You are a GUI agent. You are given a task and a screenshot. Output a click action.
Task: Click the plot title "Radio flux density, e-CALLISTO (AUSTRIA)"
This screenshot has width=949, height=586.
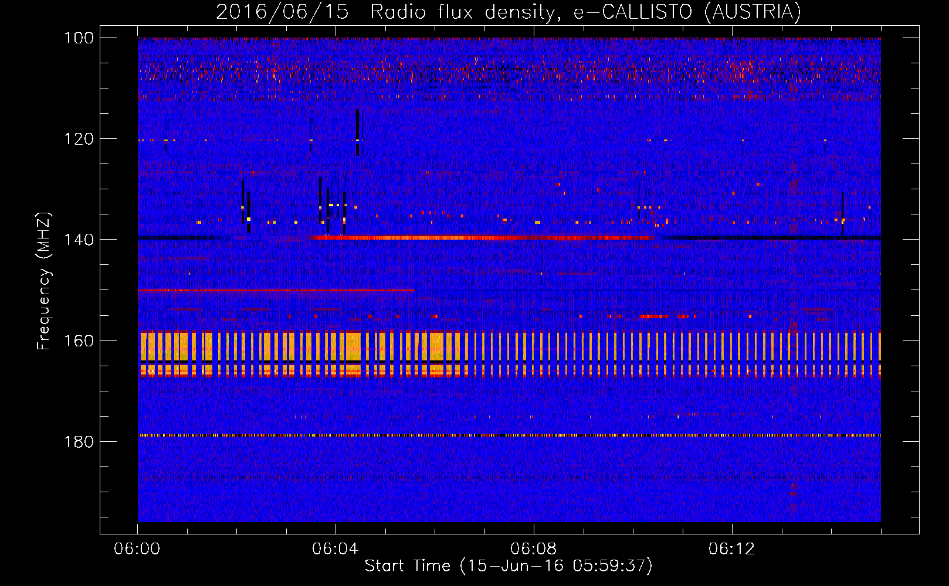585,12
